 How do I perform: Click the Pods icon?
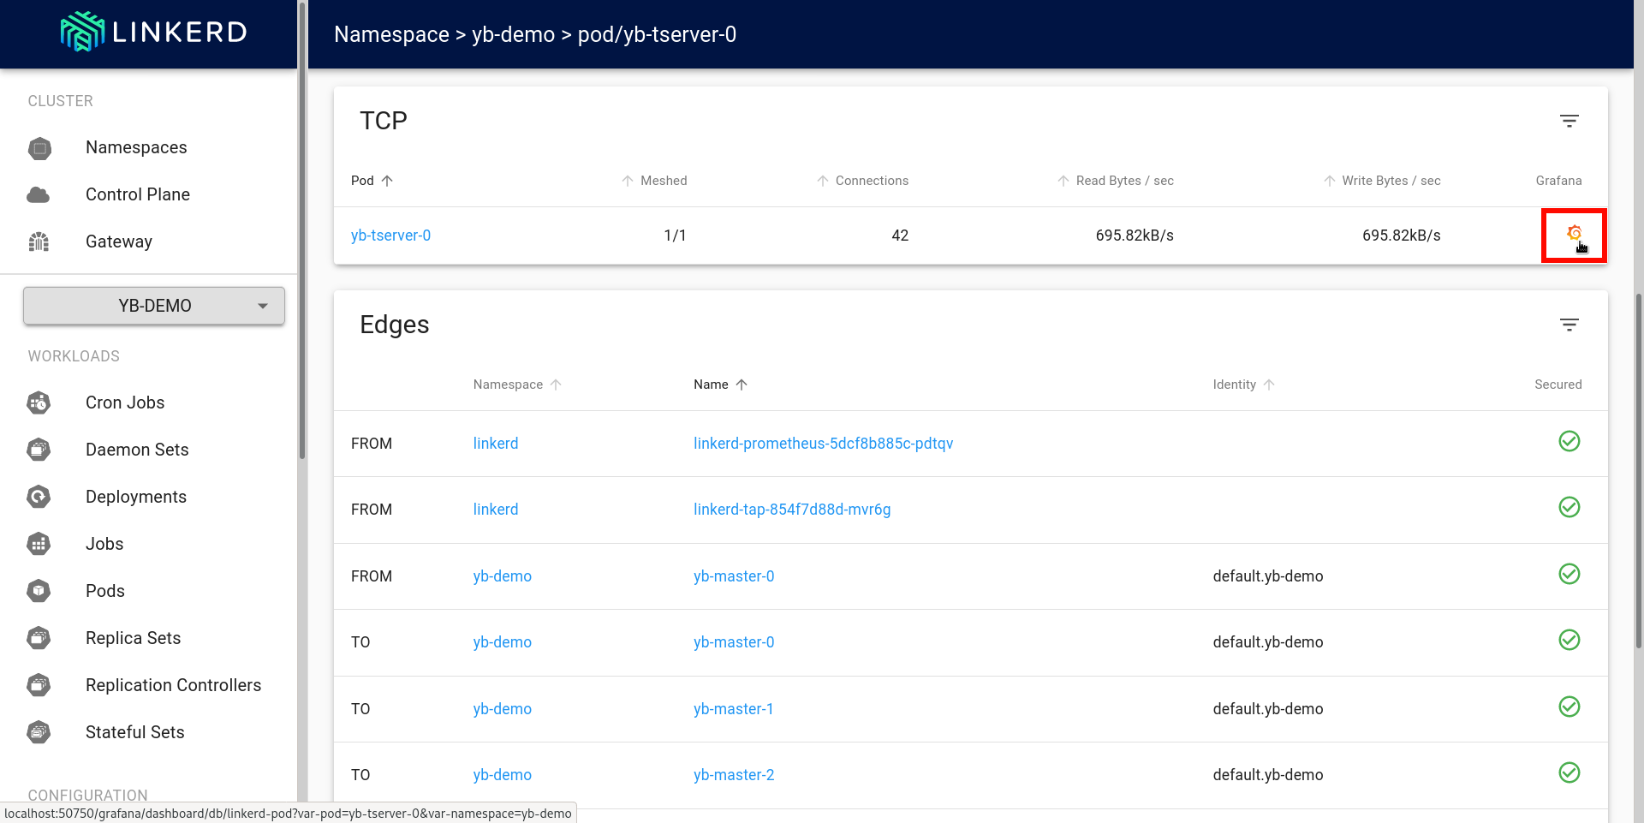coord(39,591)
